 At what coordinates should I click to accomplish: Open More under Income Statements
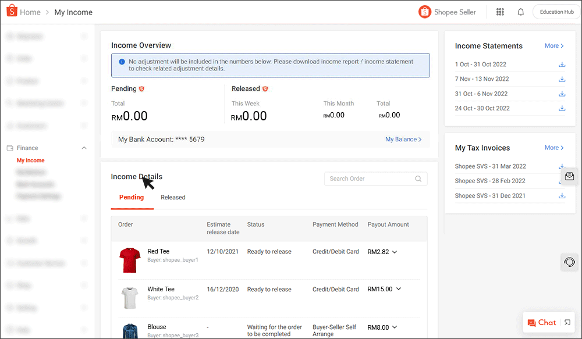554,45
